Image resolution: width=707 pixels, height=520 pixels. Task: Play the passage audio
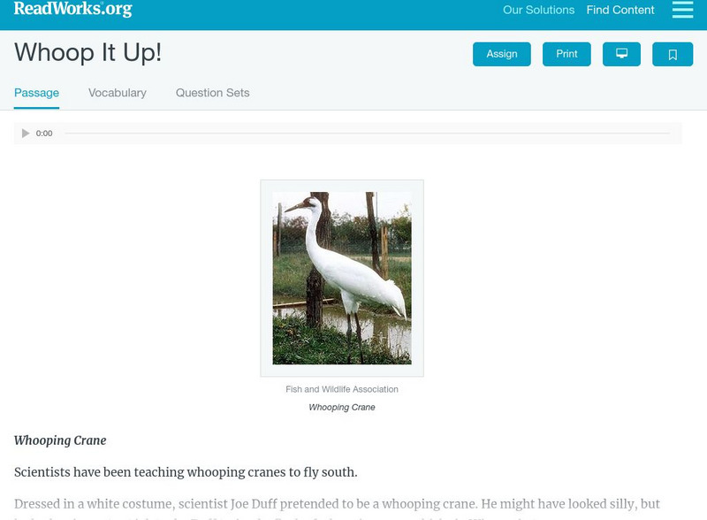(x=26, y=134)
